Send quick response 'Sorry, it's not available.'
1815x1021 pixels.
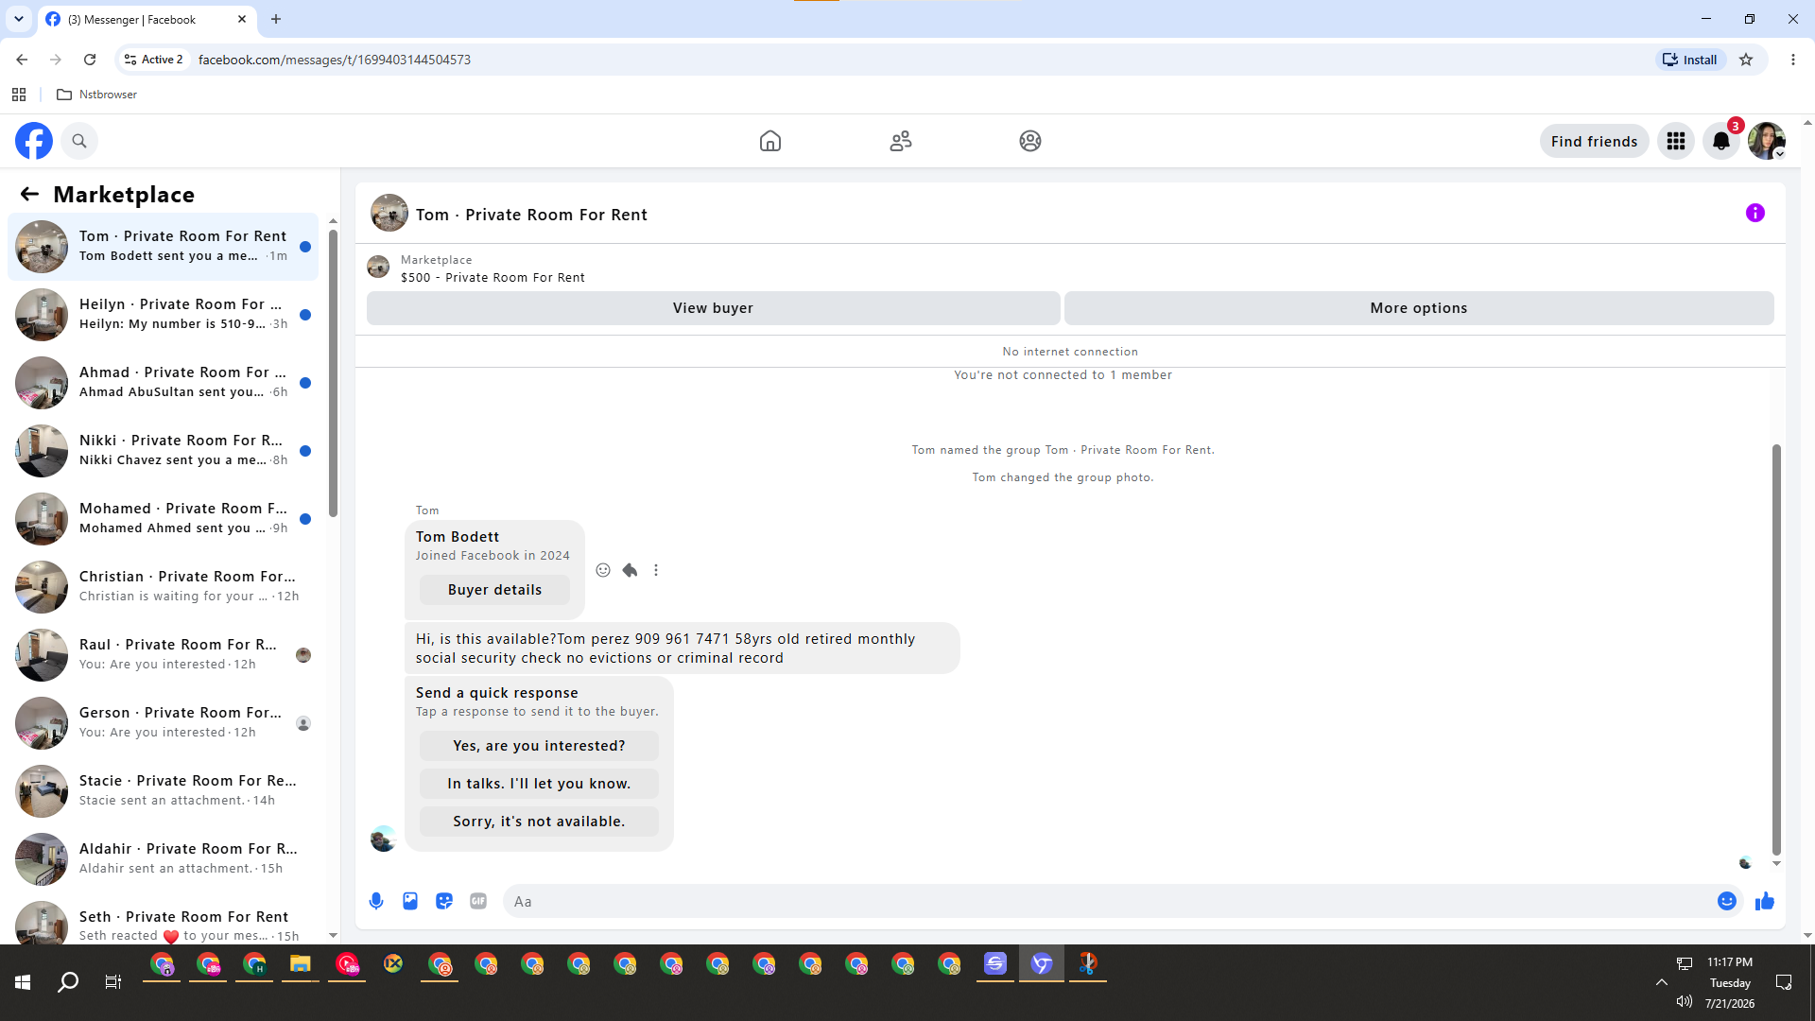click(539, 822)
